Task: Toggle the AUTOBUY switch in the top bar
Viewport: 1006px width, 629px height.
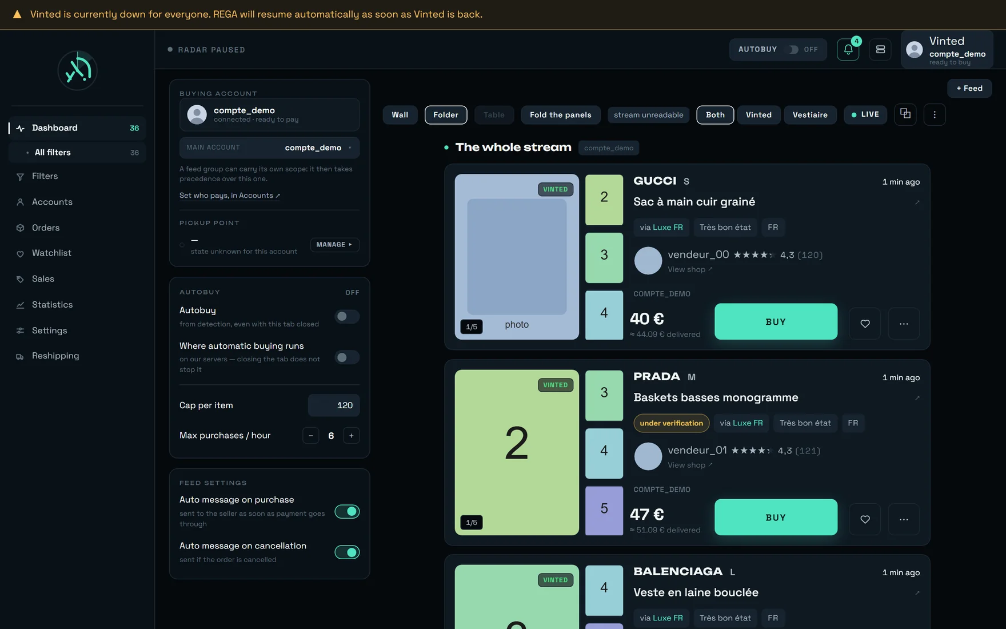Action: [x=793, y=50]
